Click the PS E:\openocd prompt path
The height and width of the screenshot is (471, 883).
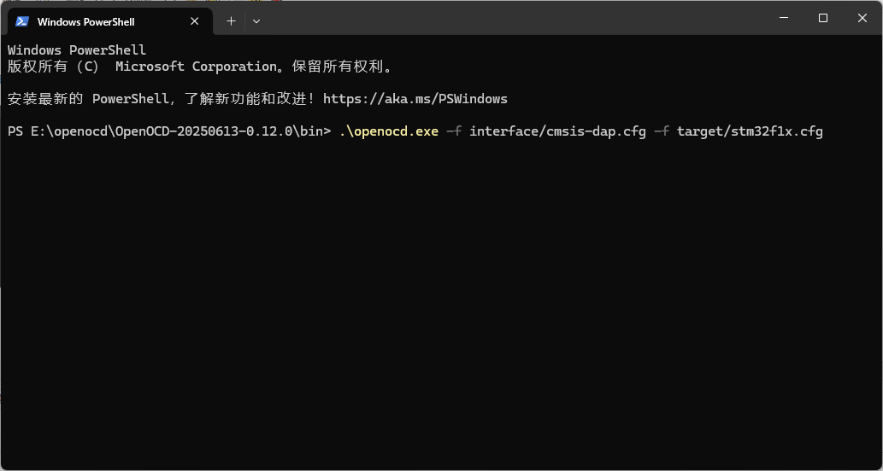(169, 131)
